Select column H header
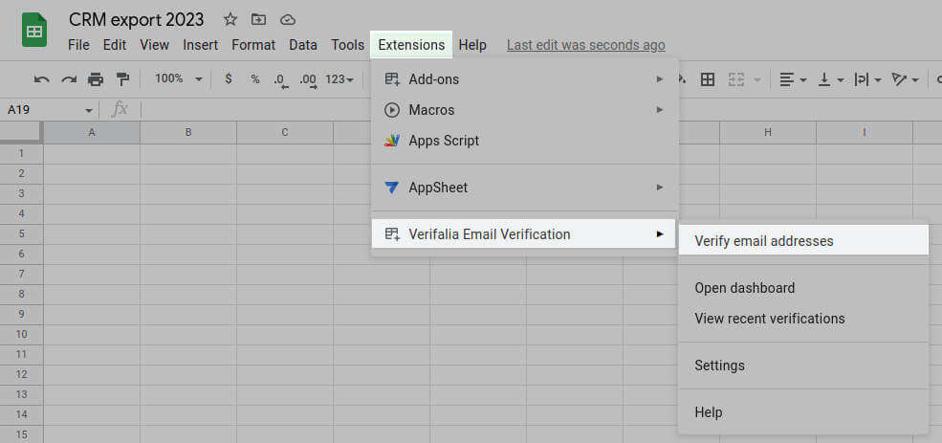The height and width of the screenshot is (443, 942). tap(768, 132)
